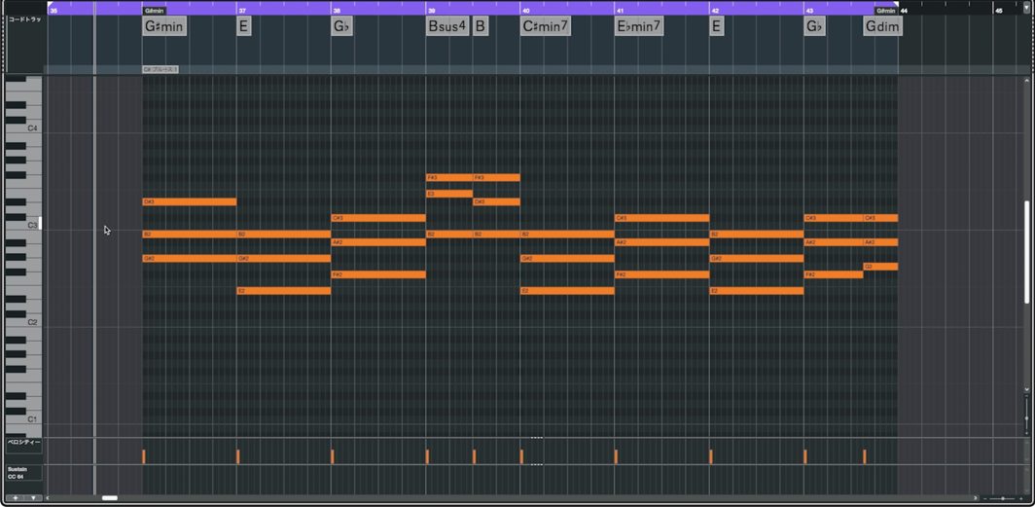Viewport: 1035px width, 507px height.
Task: Select the E♭min7 chord event
Action: point(639,27)
